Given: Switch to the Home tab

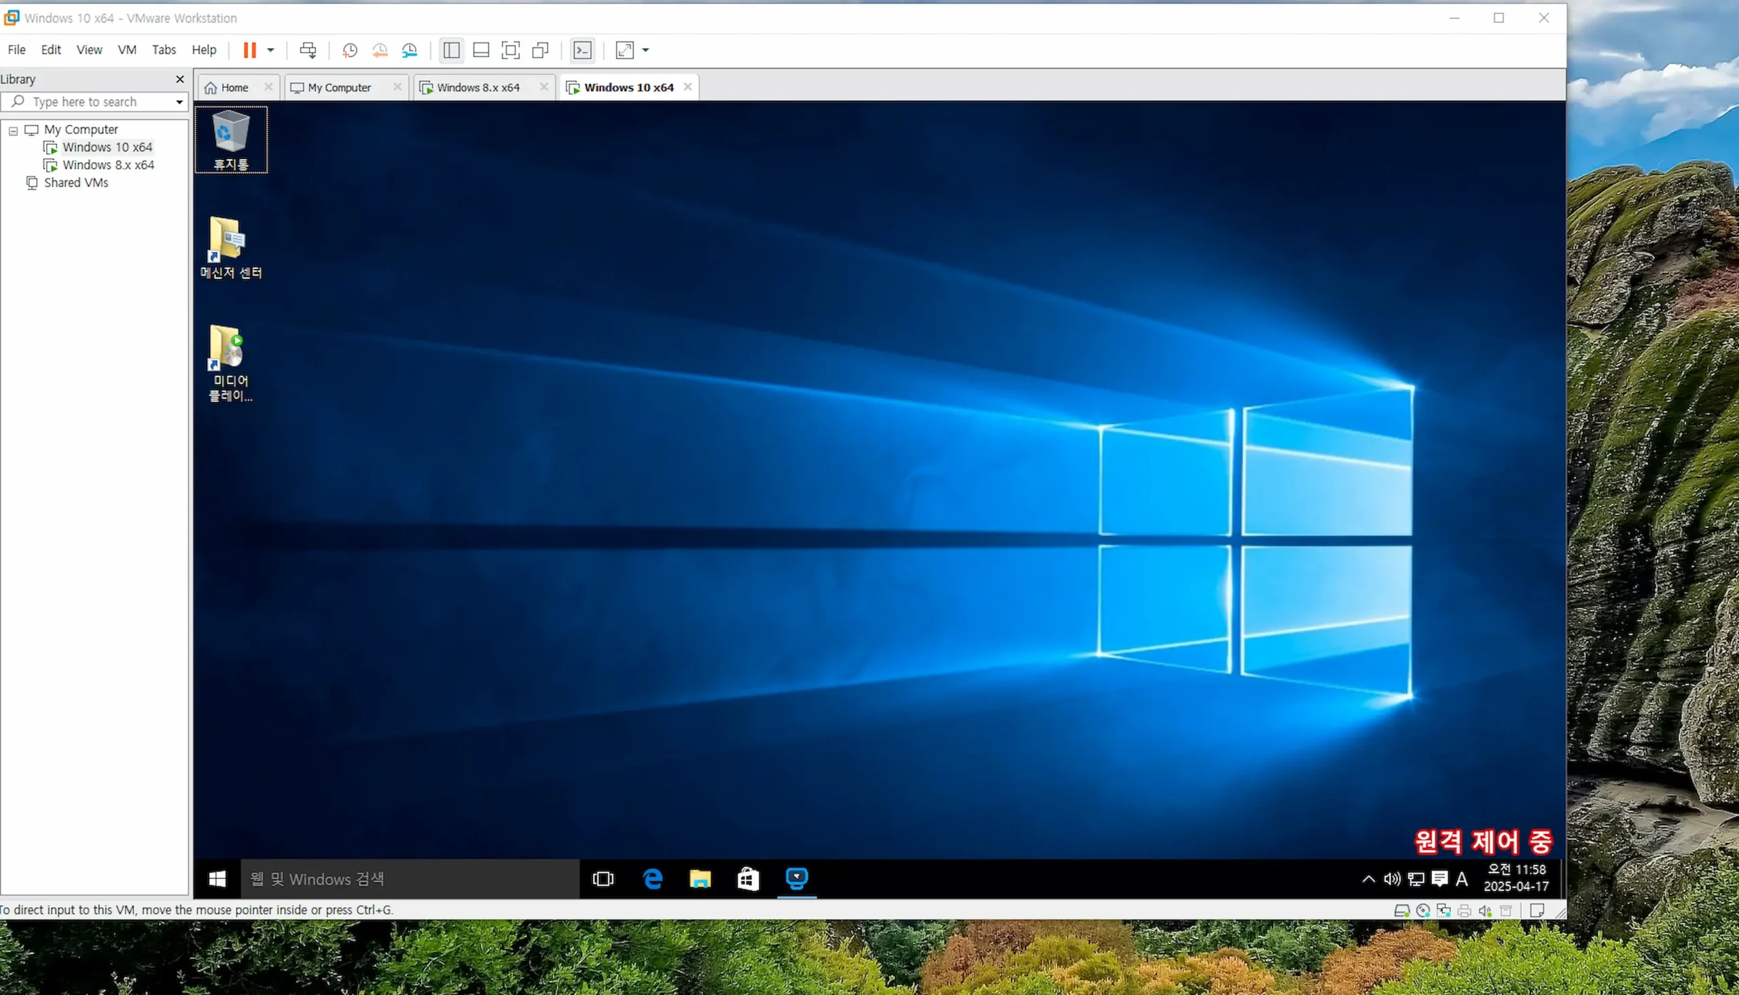Looking at the screenshot, I should coord(234,88).
